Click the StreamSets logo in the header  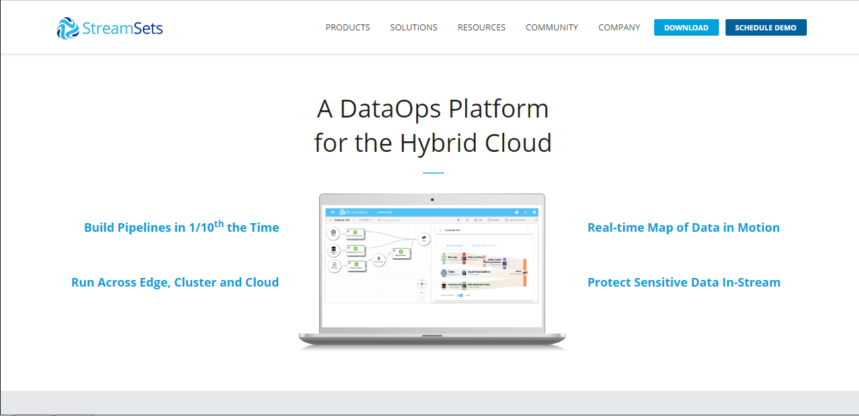coord(110,28)
